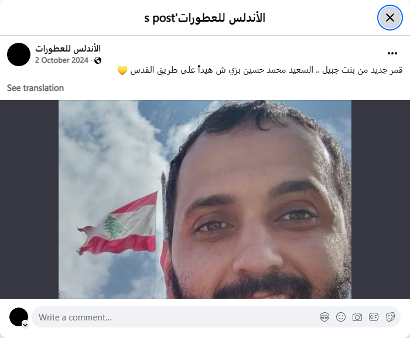Image resolution: width=410 pixels, height=338 pixels.
Task: Open the 2 October 2024 timestamp link
Action: pyautogui.click(x=61, y=60)
